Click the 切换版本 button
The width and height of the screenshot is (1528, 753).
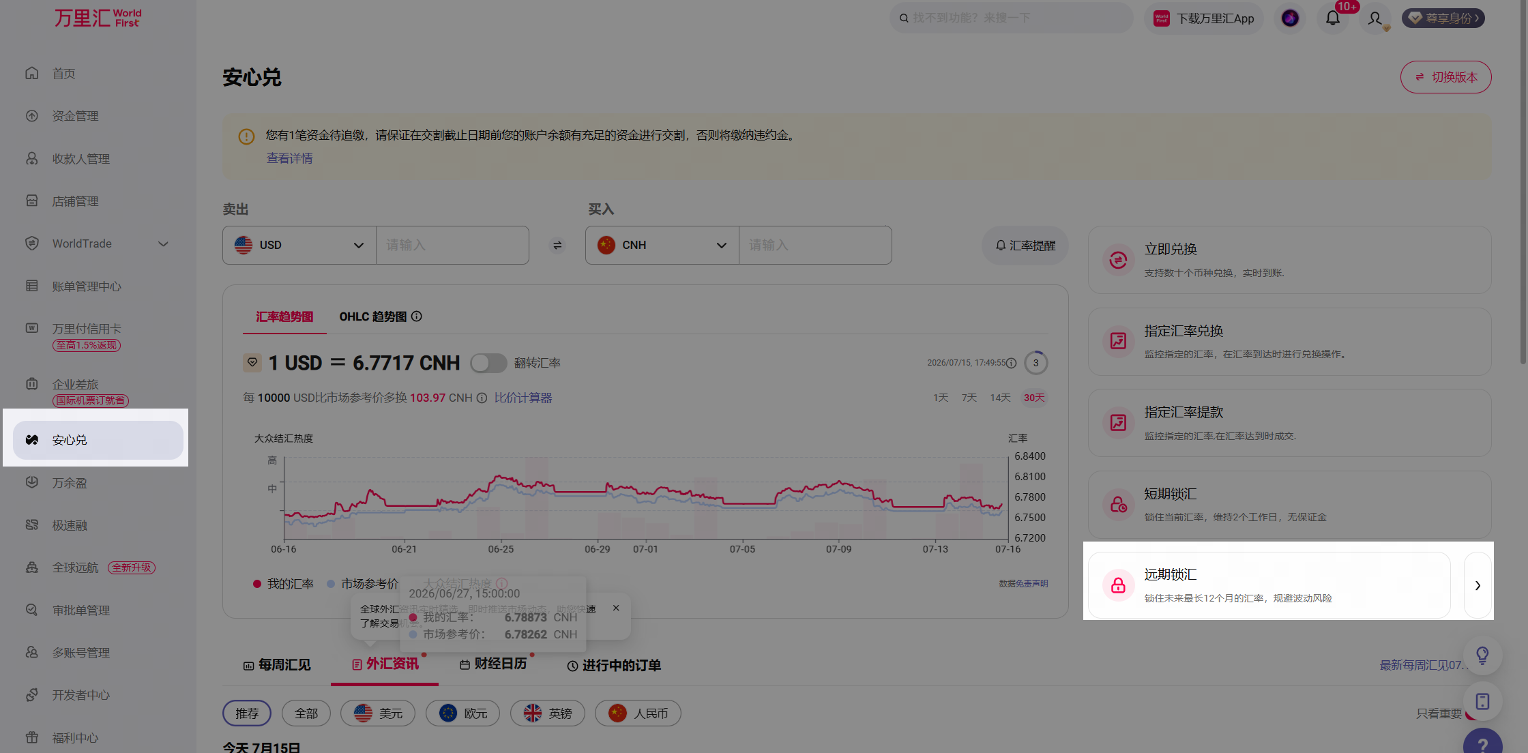pos(1446,77)
